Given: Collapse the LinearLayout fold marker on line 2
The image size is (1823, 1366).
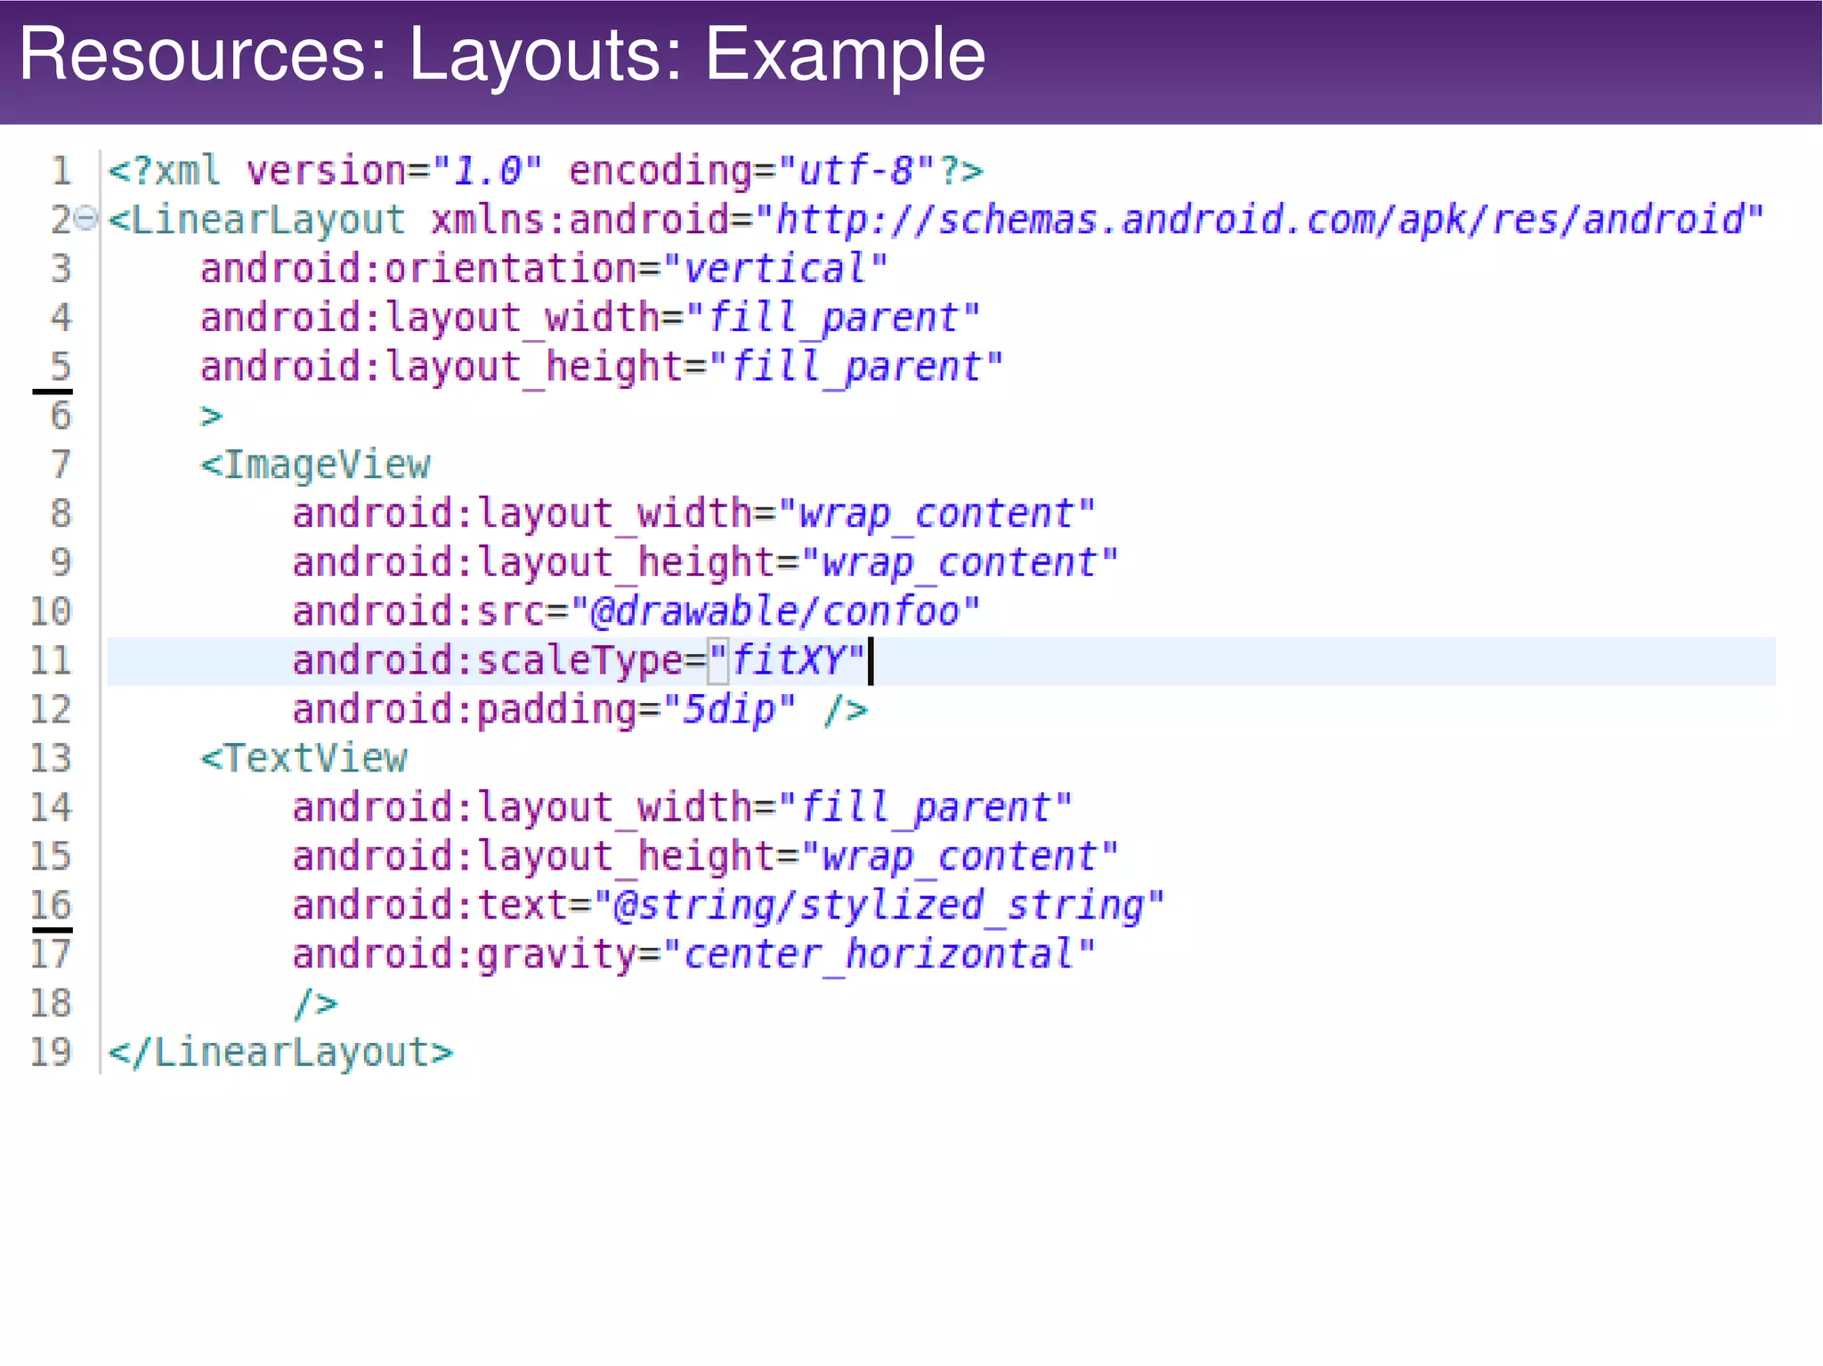Looking at the screenshot, I should click(85, 218).
